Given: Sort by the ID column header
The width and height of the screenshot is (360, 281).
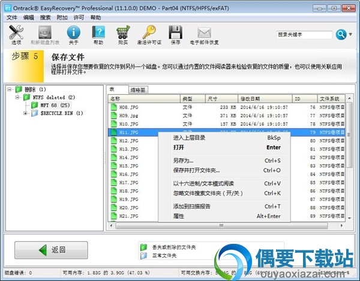Looking at the screenshot, I should (305, 99).
